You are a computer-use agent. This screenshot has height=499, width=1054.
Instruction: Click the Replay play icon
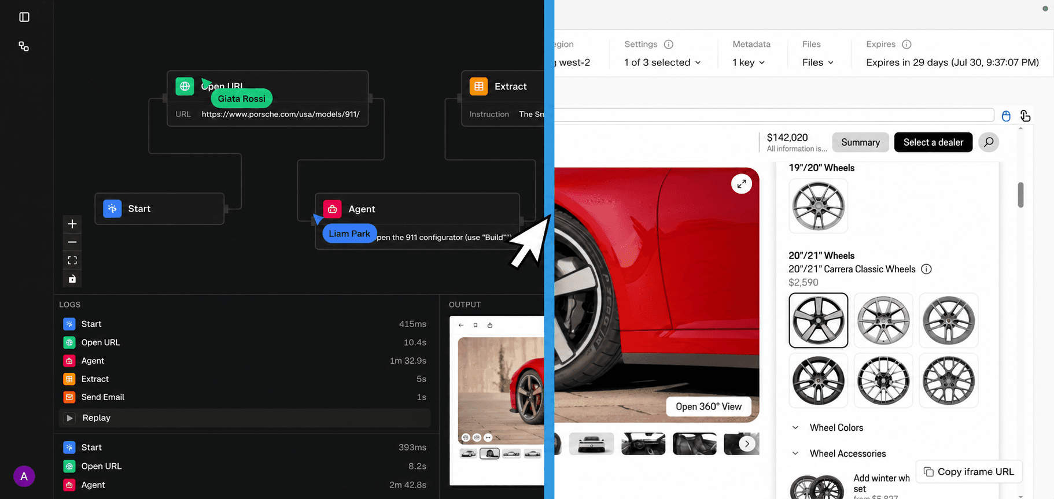point(69,417)
